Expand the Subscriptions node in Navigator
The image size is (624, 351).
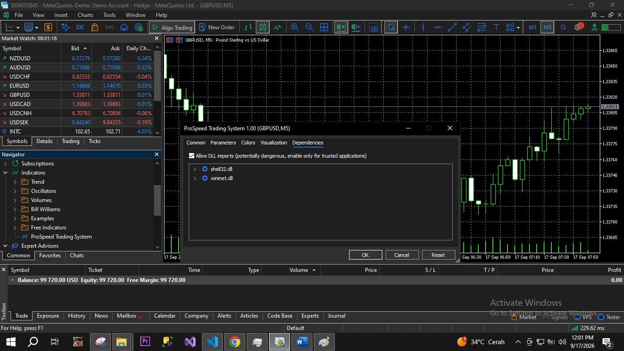tap(5, 164)
